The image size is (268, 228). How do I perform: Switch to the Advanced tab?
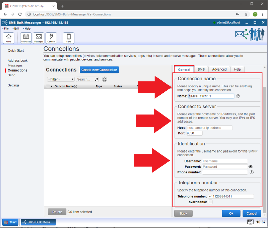tap(219, 69)
